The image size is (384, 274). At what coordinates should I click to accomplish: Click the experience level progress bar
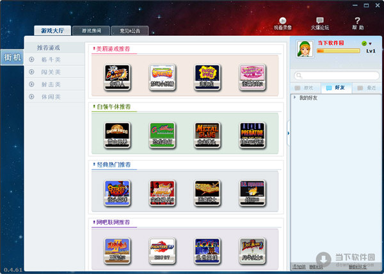point(338,51)
